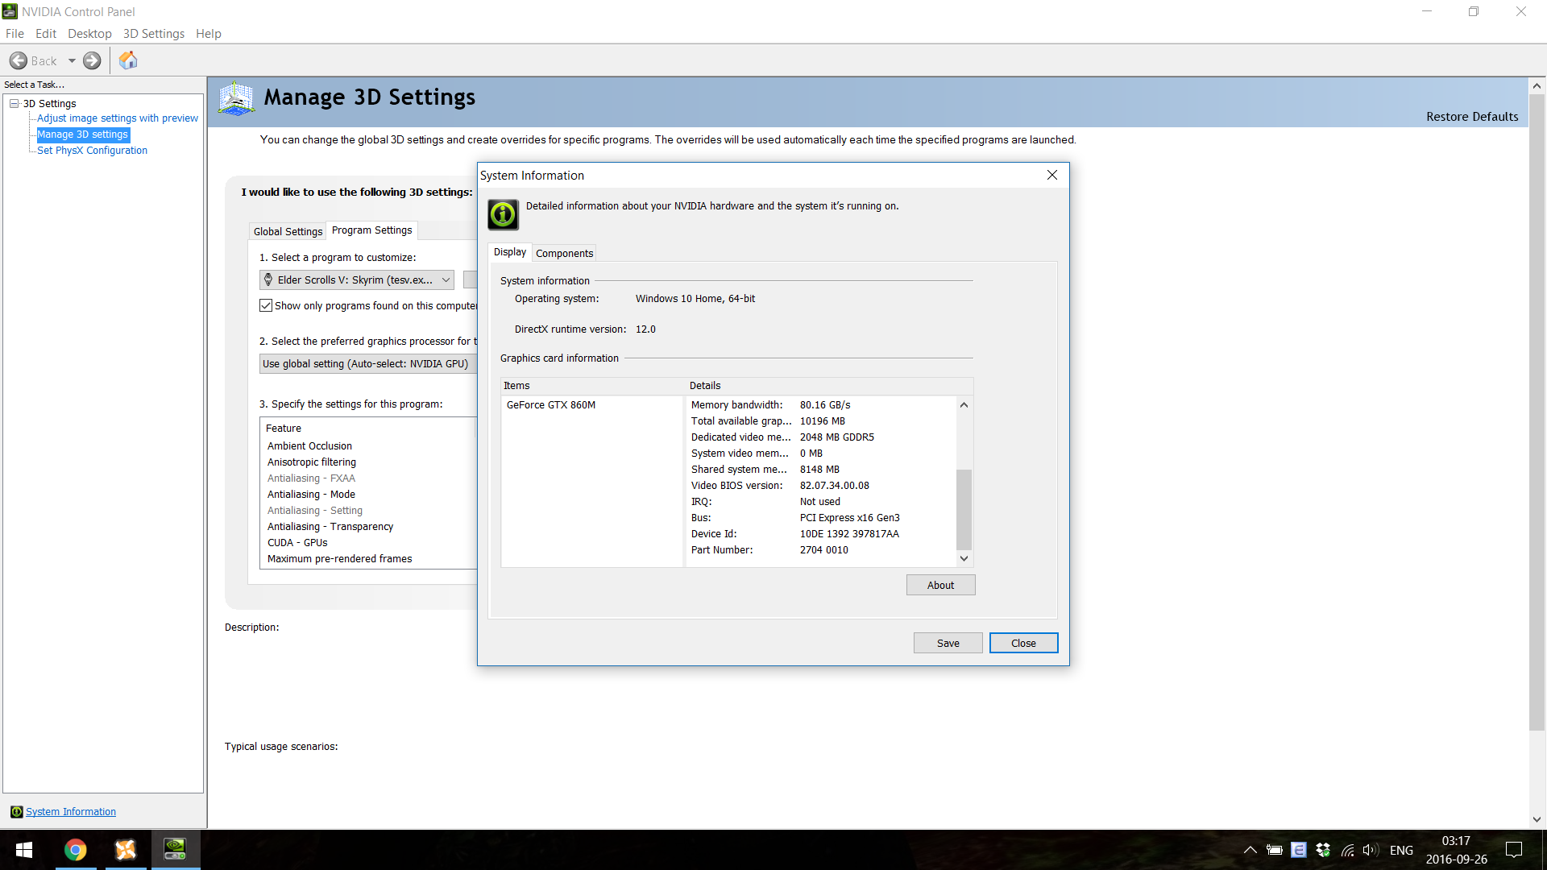This screenshot has width=1547, height=870.
Task: Open the program selection dropdown for Skyrim
Action: pyautogui.click(x=357, y=280)
